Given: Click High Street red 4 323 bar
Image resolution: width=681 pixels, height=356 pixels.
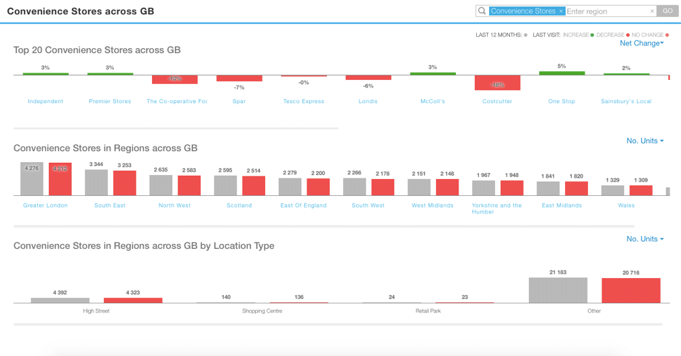Looking at the screenshot, I should coord(133,300).
